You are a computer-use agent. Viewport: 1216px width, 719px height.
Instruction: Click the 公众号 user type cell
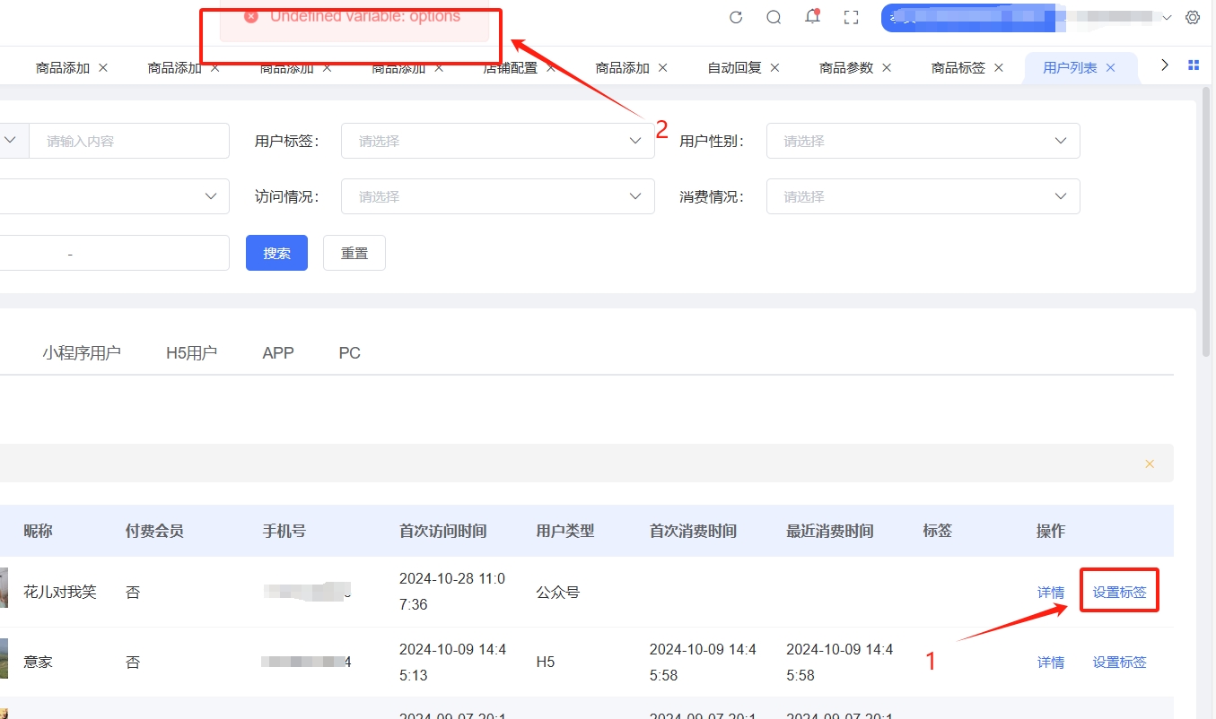pyautogui.click(x=558, y=593)
